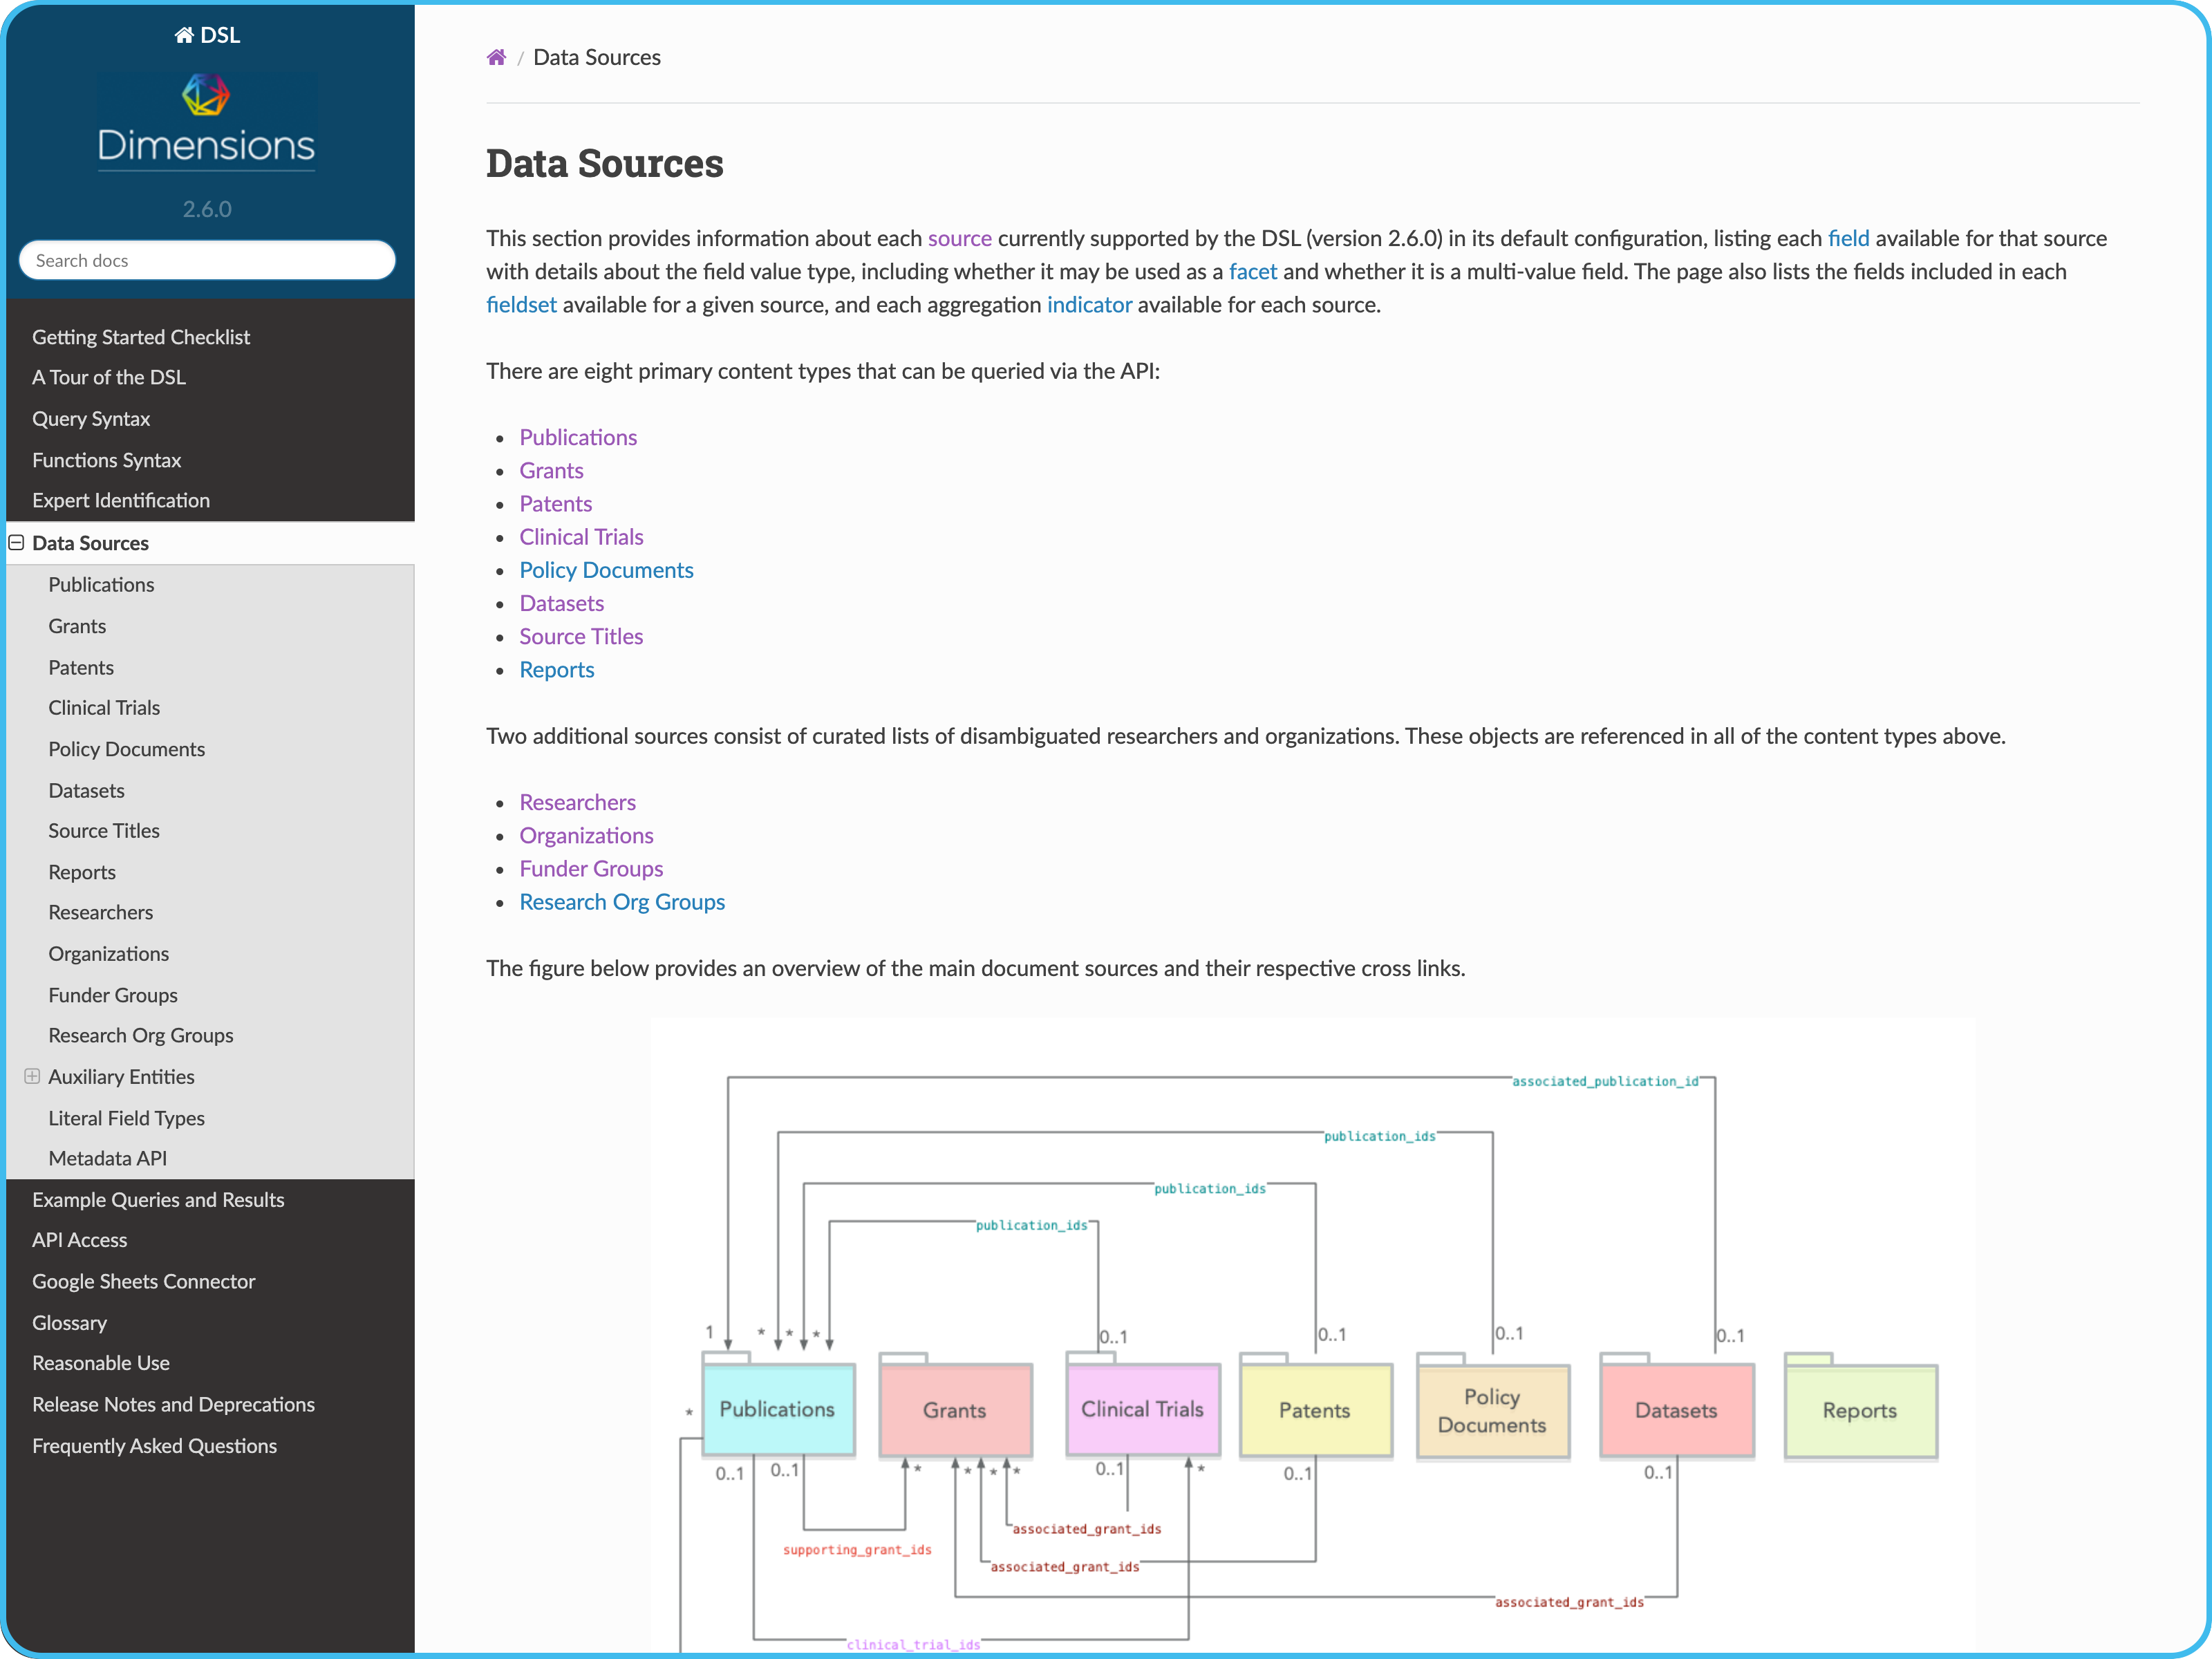The image size is (2212, 1659).
Task: Select Literal Field Types sidebar item
Action: [x=126, y=1118]
